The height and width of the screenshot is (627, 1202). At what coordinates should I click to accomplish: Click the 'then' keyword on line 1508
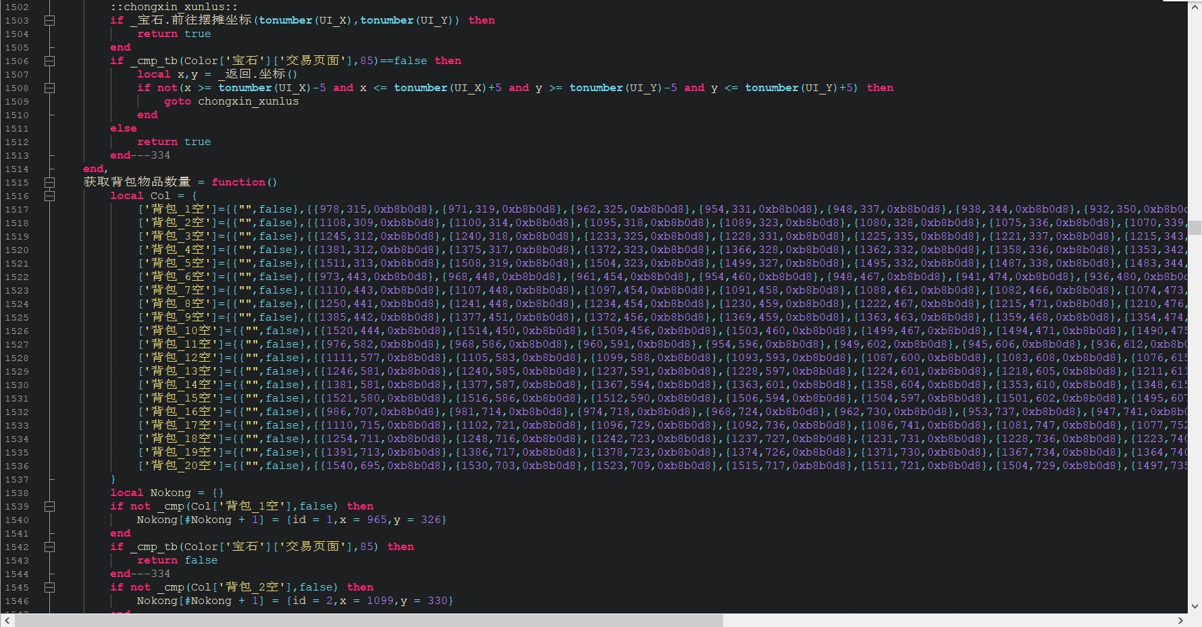point(880,88)
